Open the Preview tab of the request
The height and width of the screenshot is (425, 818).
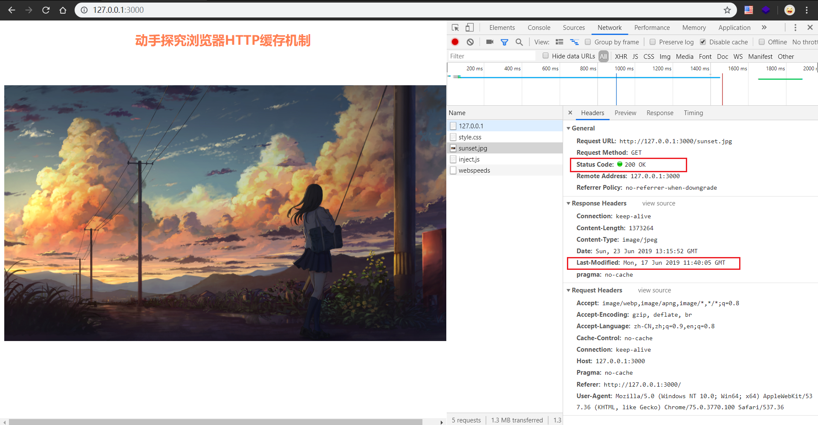625,113
